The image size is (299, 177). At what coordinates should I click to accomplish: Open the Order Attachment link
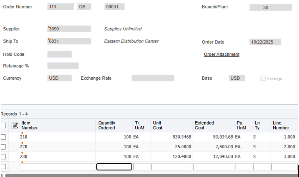coord(222,54)
